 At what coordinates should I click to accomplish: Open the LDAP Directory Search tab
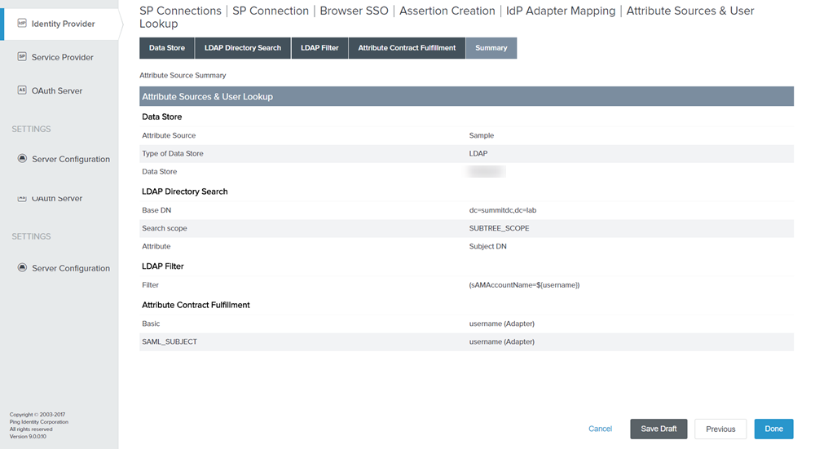point(243,48)
